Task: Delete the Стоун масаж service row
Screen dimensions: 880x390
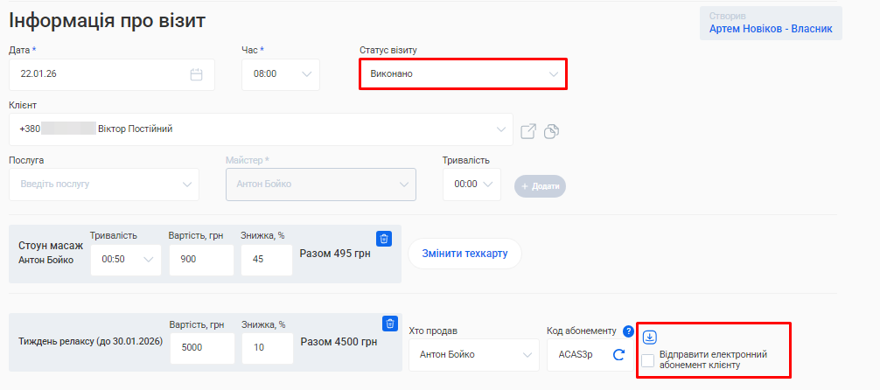Action: click(x=384, y=239)
